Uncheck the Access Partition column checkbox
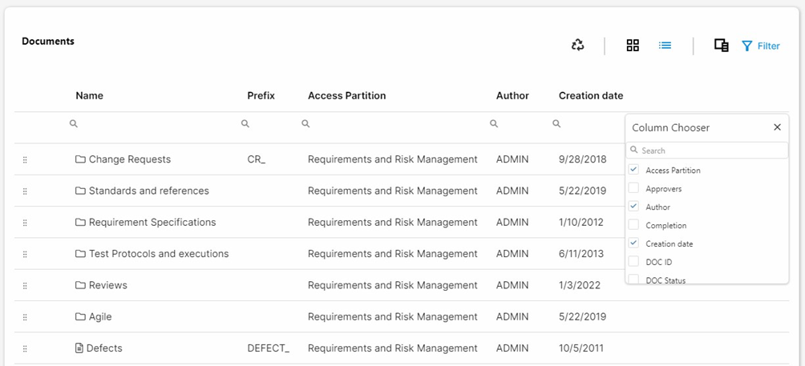 coord(634,170)
